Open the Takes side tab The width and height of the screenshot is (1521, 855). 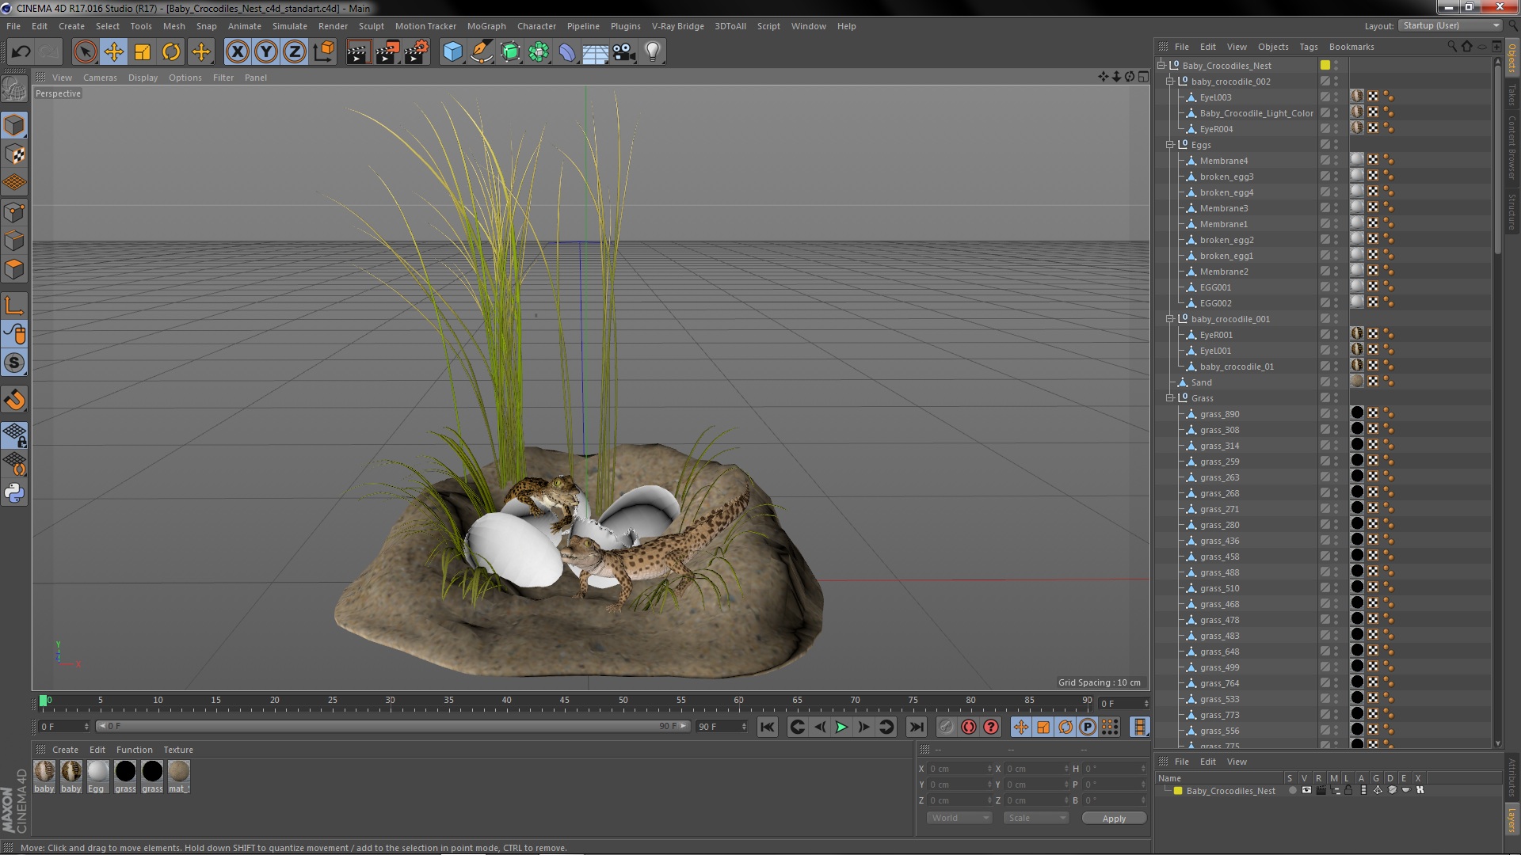[1511, 94]
